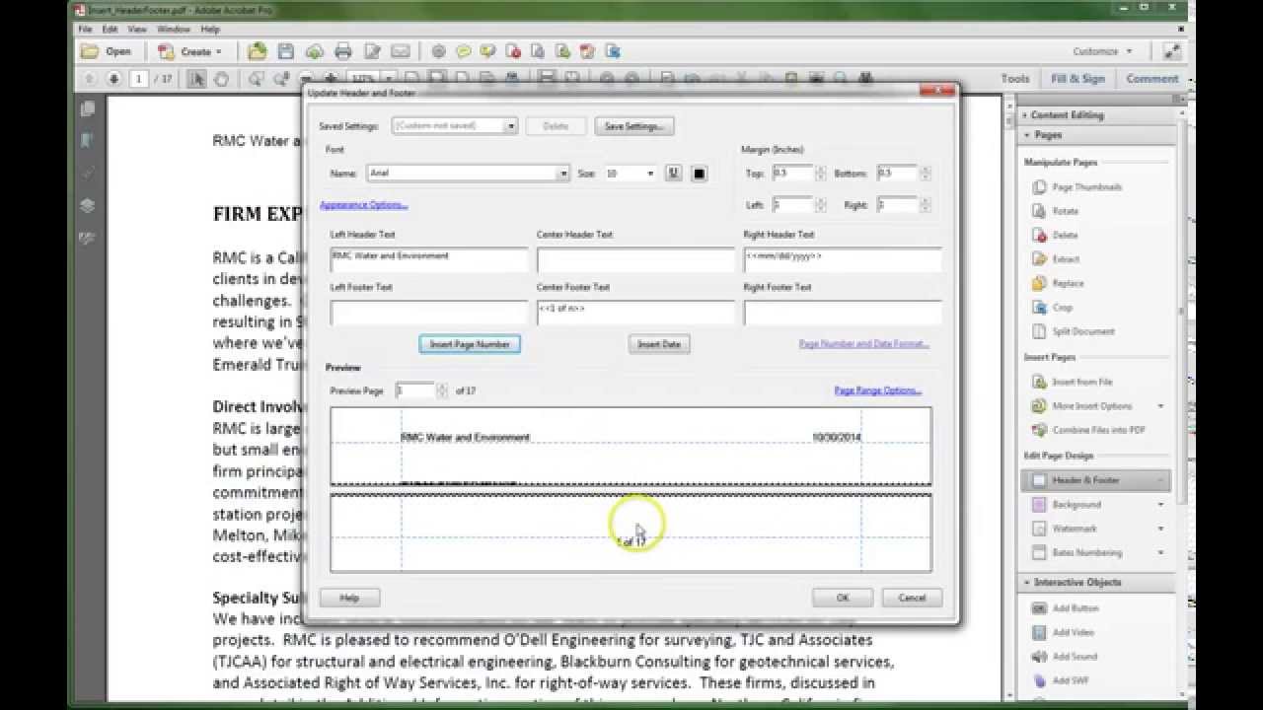The height and width of the screenshot is (710, 1263).
Task: Open the Help menu
Action: click(210, 30)
